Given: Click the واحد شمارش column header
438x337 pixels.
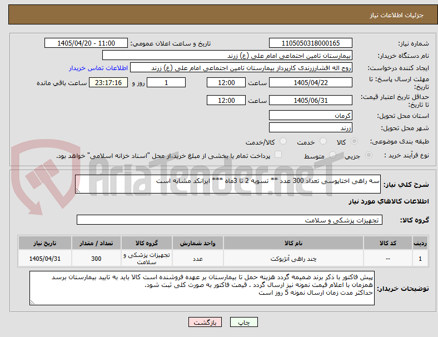Looking at the screenshot, I should pos(198,243).
